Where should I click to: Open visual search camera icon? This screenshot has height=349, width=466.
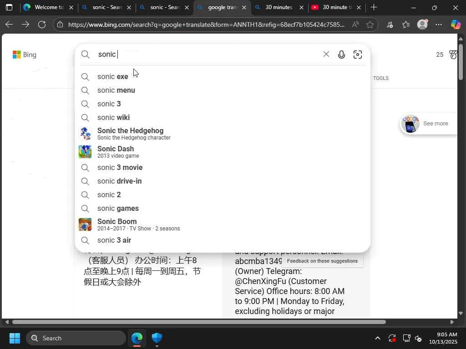(x=358, y=55)
